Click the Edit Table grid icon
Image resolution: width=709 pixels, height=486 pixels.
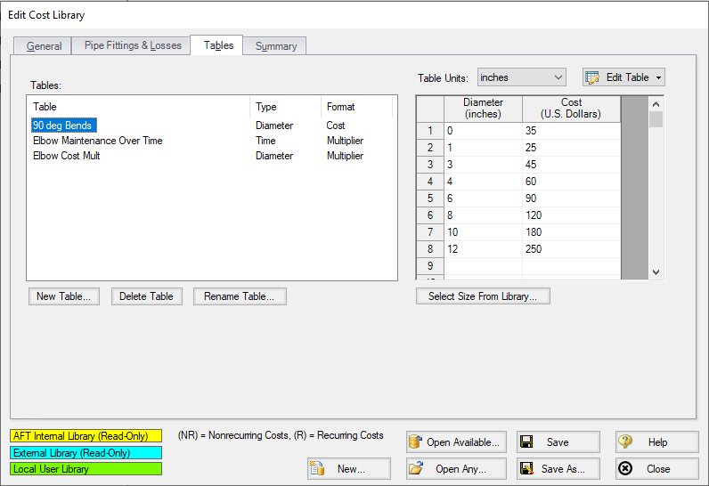tap(593, 77)
